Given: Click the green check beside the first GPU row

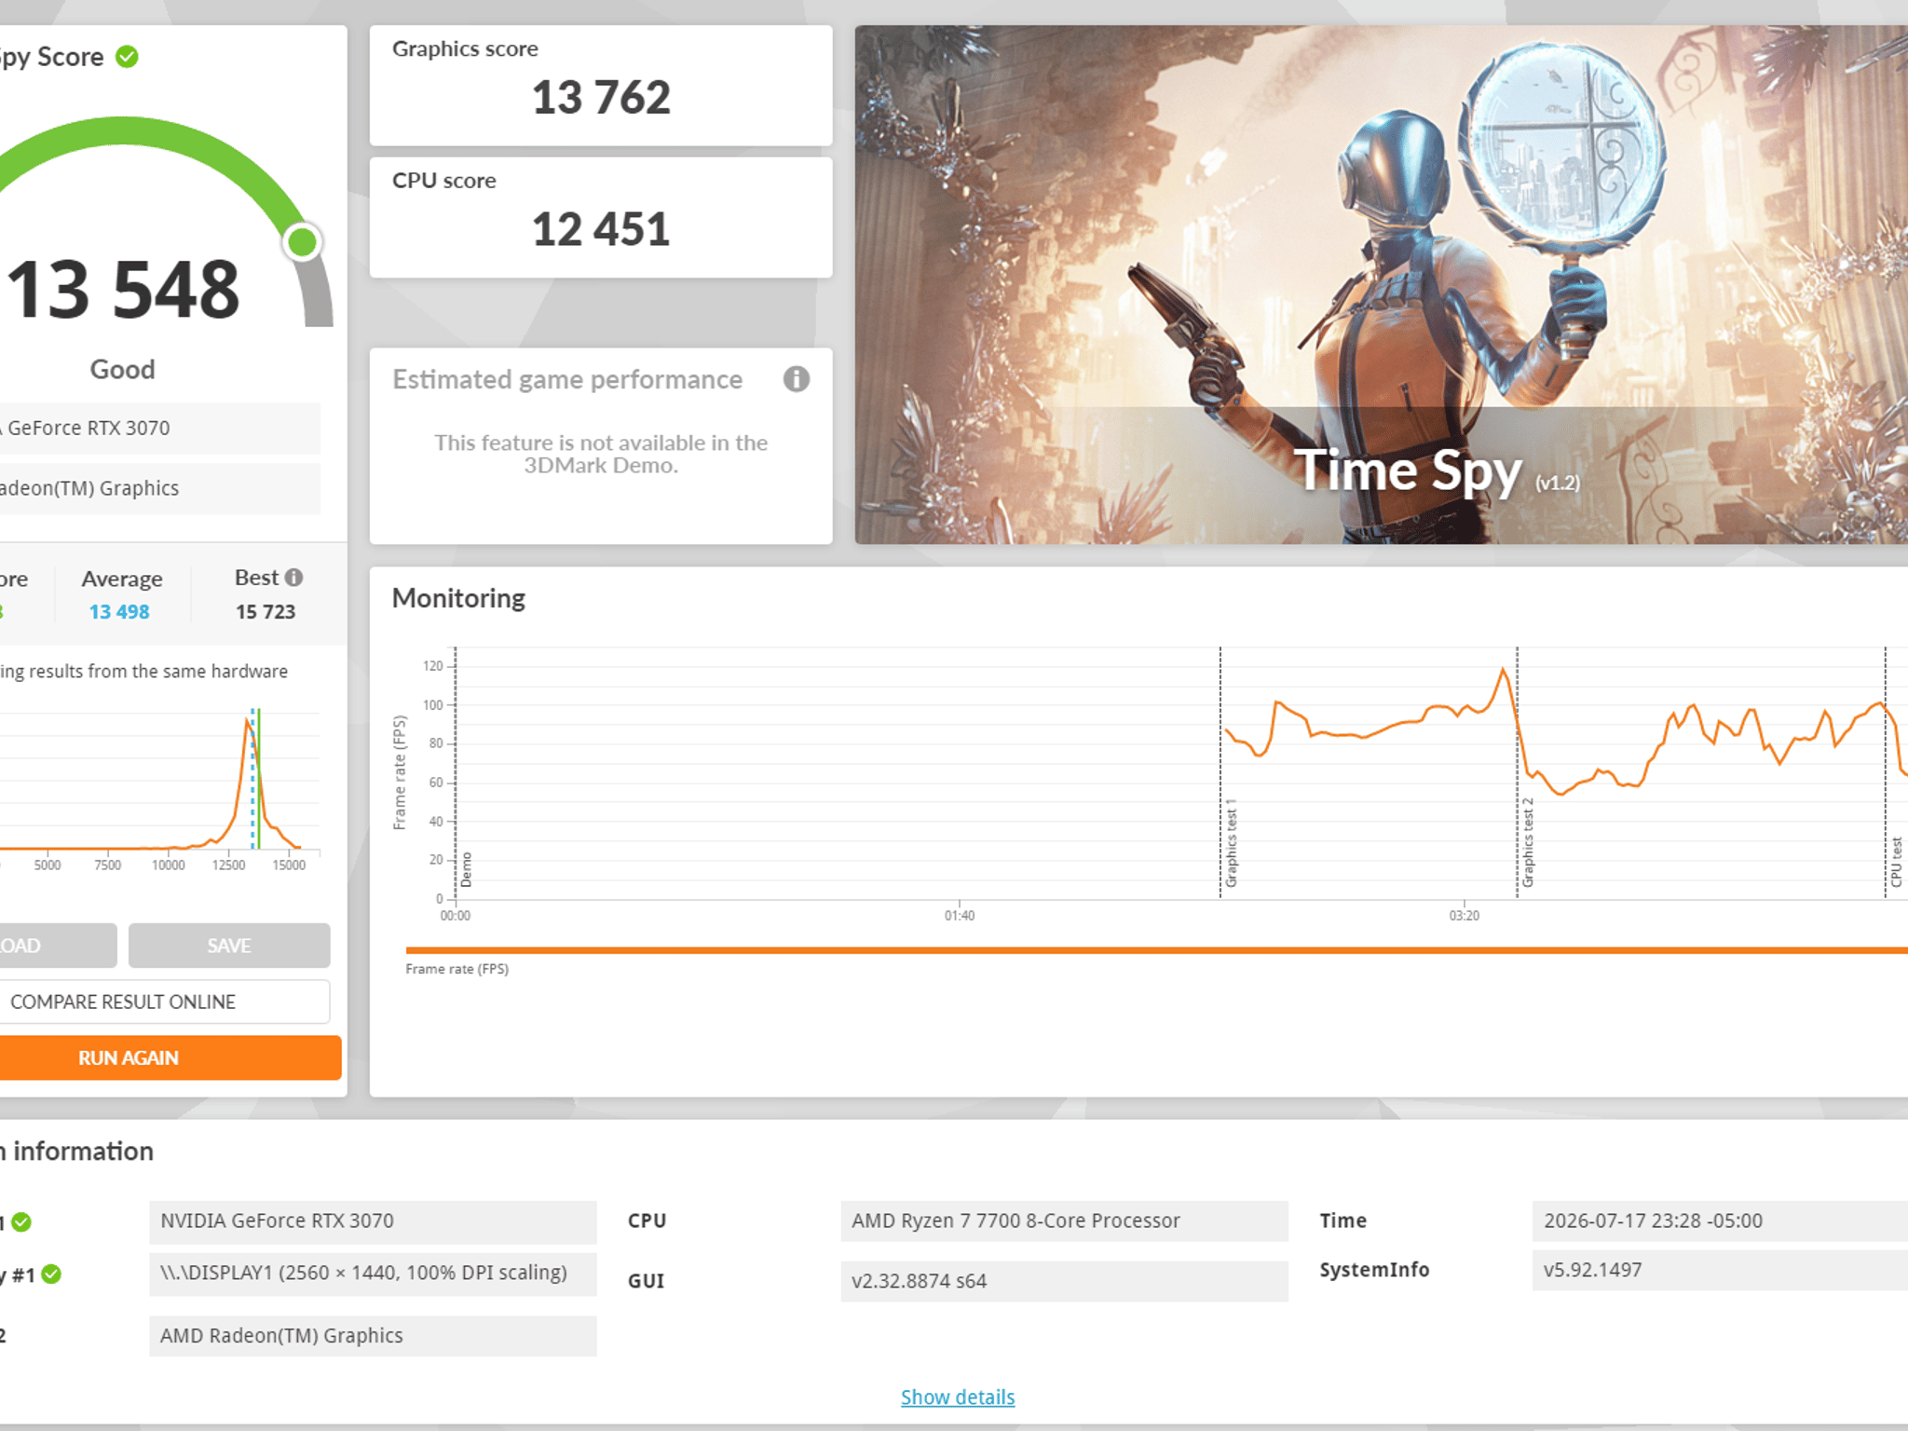Looking at the screenshot, I should (21, 1222).
